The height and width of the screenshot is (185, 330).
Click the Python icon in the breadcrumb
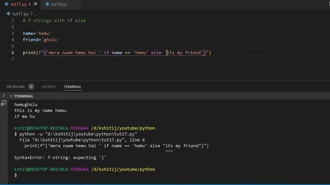(x=8, y=14)
